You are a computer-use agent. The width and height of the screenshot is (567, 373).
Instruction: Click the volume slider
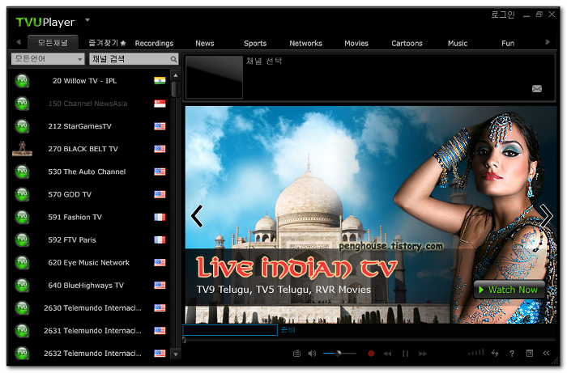click(x=339, y=353)
